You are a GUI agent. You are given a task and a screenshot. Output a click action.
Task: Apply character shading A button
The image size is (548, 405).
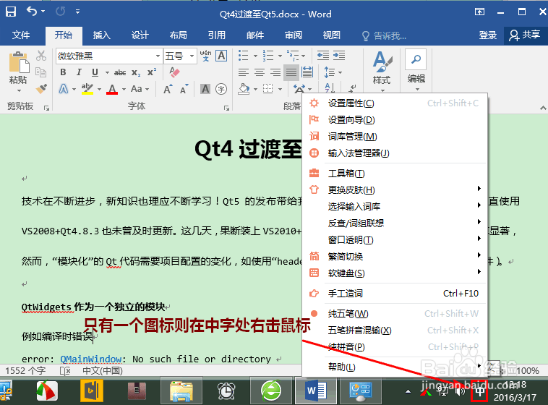click(205, 89)
